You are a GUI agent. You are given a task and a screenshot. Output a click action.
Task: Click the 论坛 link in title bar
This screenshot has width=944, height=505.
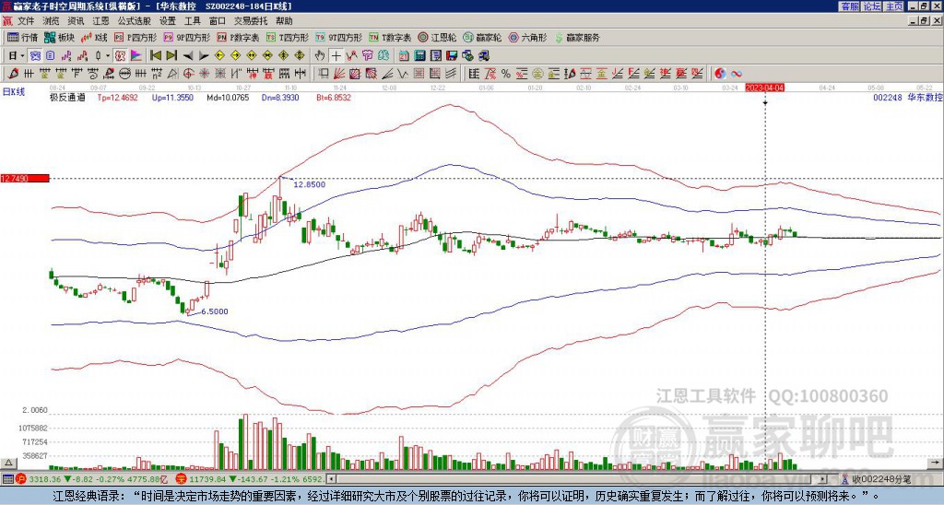(x=871, y=6)
